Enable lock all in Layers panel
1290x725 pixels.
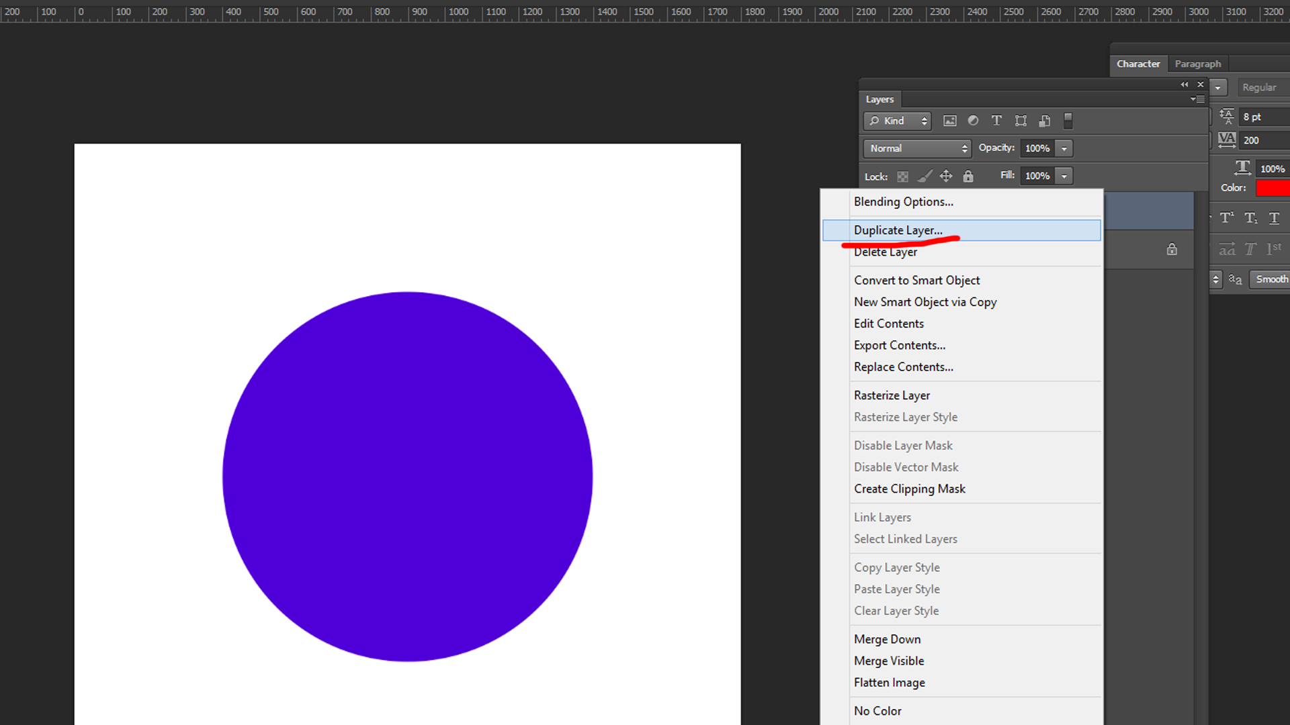pos(968,176)
